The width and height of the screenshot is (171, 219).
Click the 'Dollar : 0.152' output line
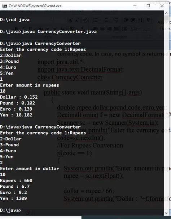[x=19, y=97]
